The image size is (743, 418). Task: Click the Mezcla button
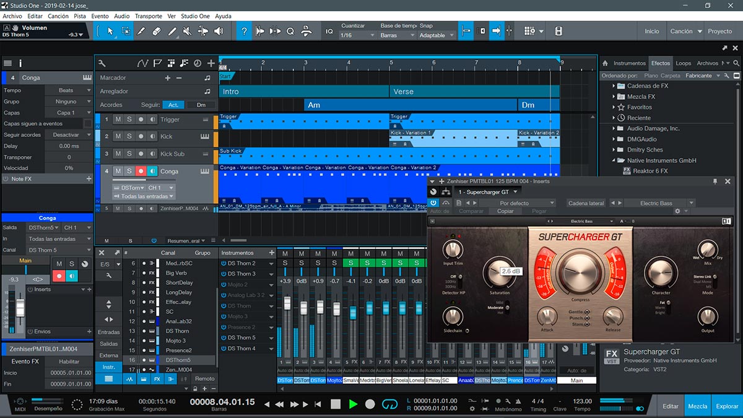click(x=698, y=406)
